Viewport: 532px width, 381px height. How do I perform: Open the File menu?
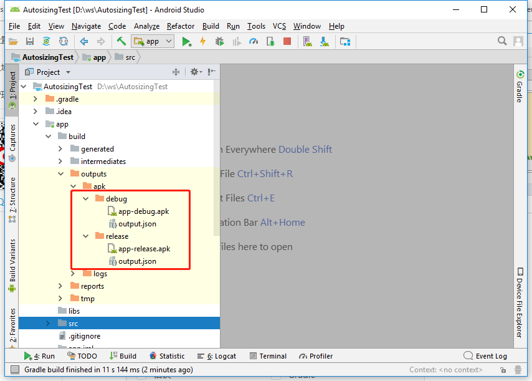coord(14,26)
